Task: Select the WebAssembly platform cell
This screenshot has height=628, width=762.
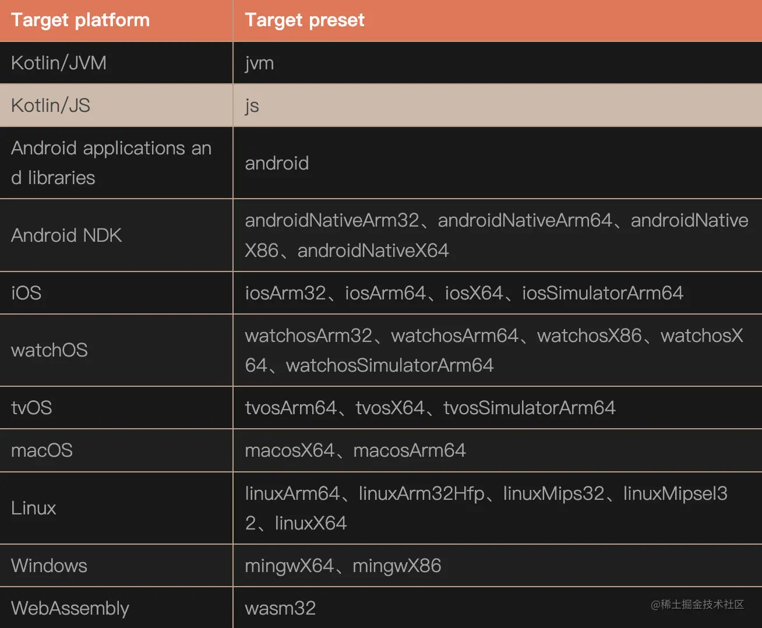Action: pos(70,608)
